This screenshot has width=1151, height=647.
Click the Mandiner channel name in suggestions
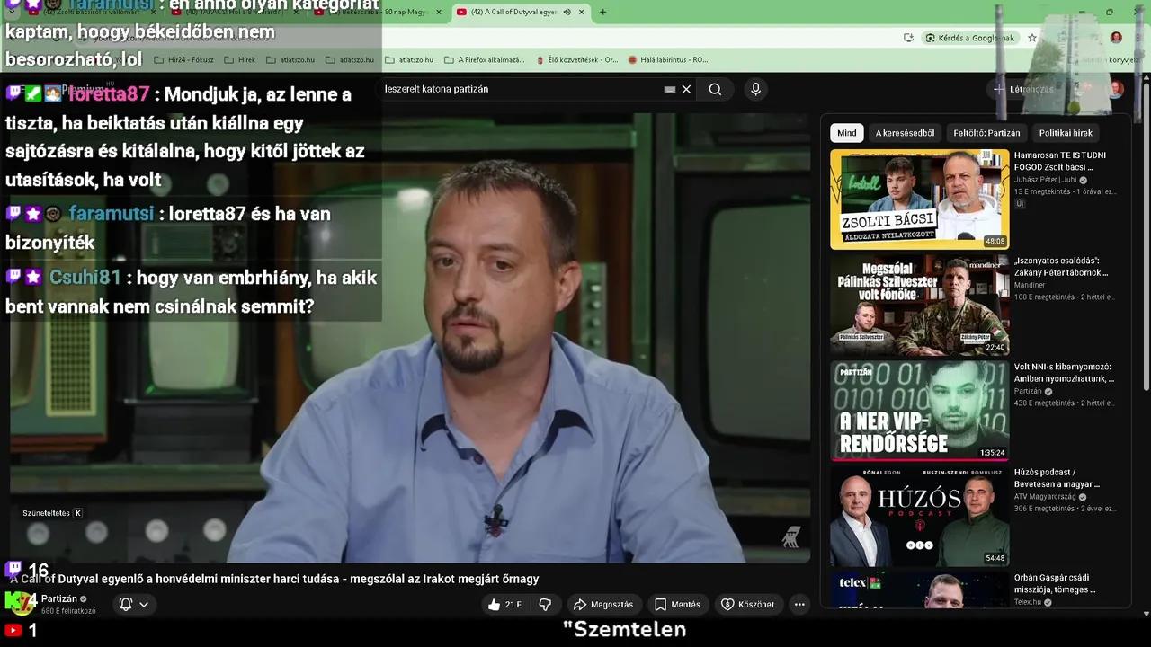1030,285
